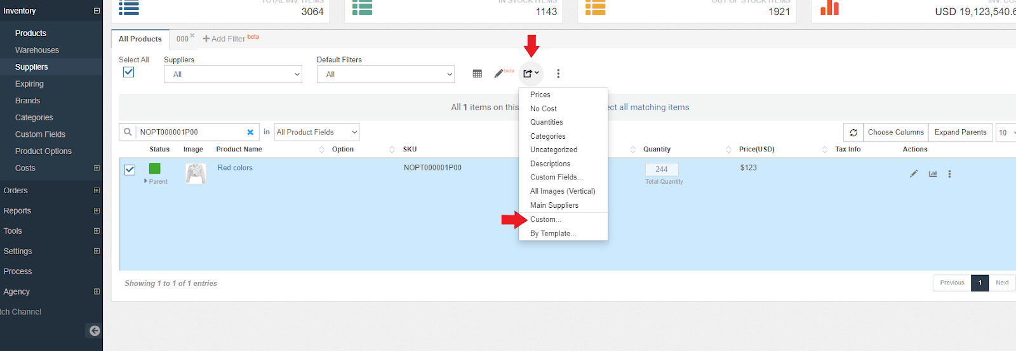Click the green status square
Viewport: 1016px width, 351px height.
point(155,169)
